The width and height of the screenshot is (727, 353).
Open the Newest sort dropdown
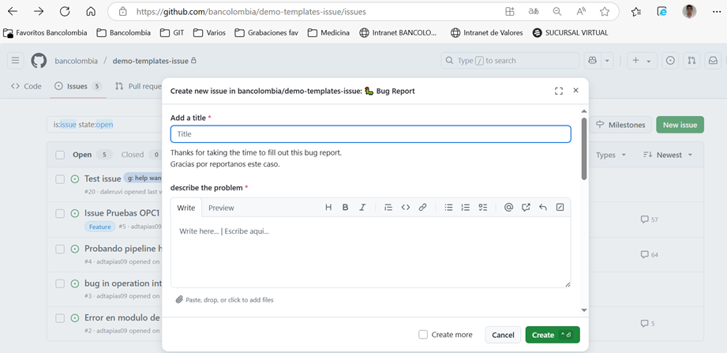coord(668,155)
